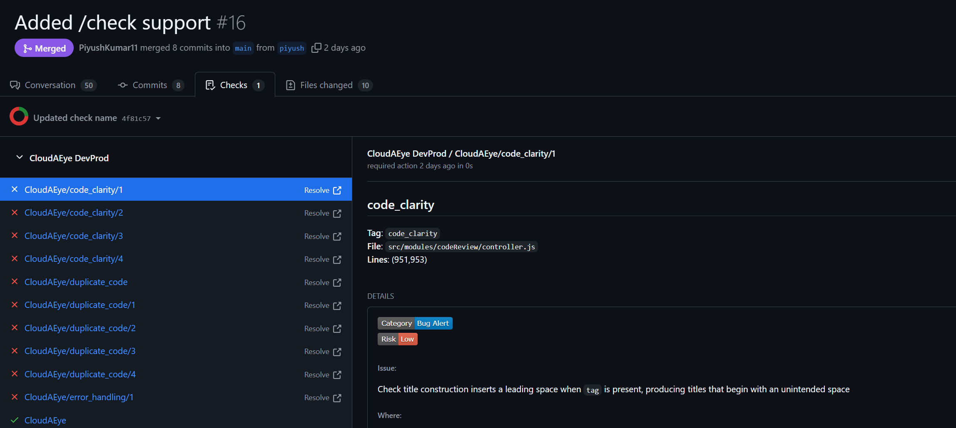956x428 pixels.
Task: Click the status circle beside Updated check name
Action: [x=19, y=116]
